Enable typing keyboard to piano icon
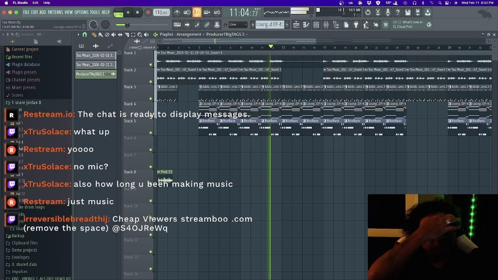The width and height of the screenshot is (498, 280). [177, 24]
